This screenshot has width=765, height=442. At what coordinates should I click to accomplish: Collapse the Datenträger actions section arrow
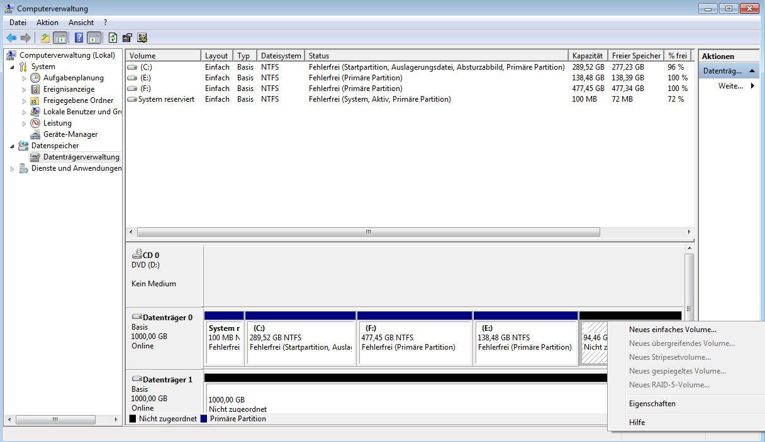[752, 71]
